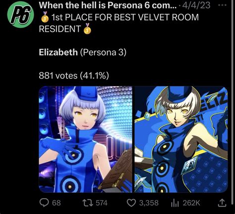Screen dimensions: 235x214
Task: Click the retweet arrows icon
Action: pos(88,203)
